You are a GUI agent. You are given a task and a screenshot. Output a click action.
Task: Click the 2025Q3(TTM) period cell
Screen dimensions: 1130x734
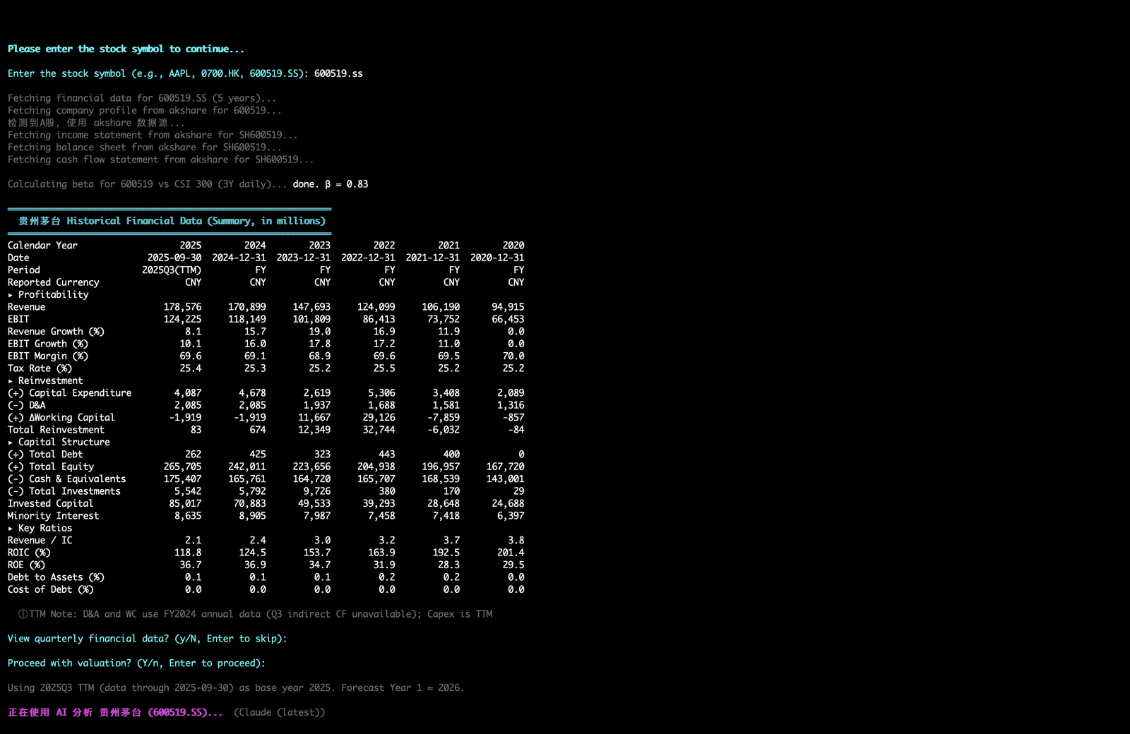[172, 270]
